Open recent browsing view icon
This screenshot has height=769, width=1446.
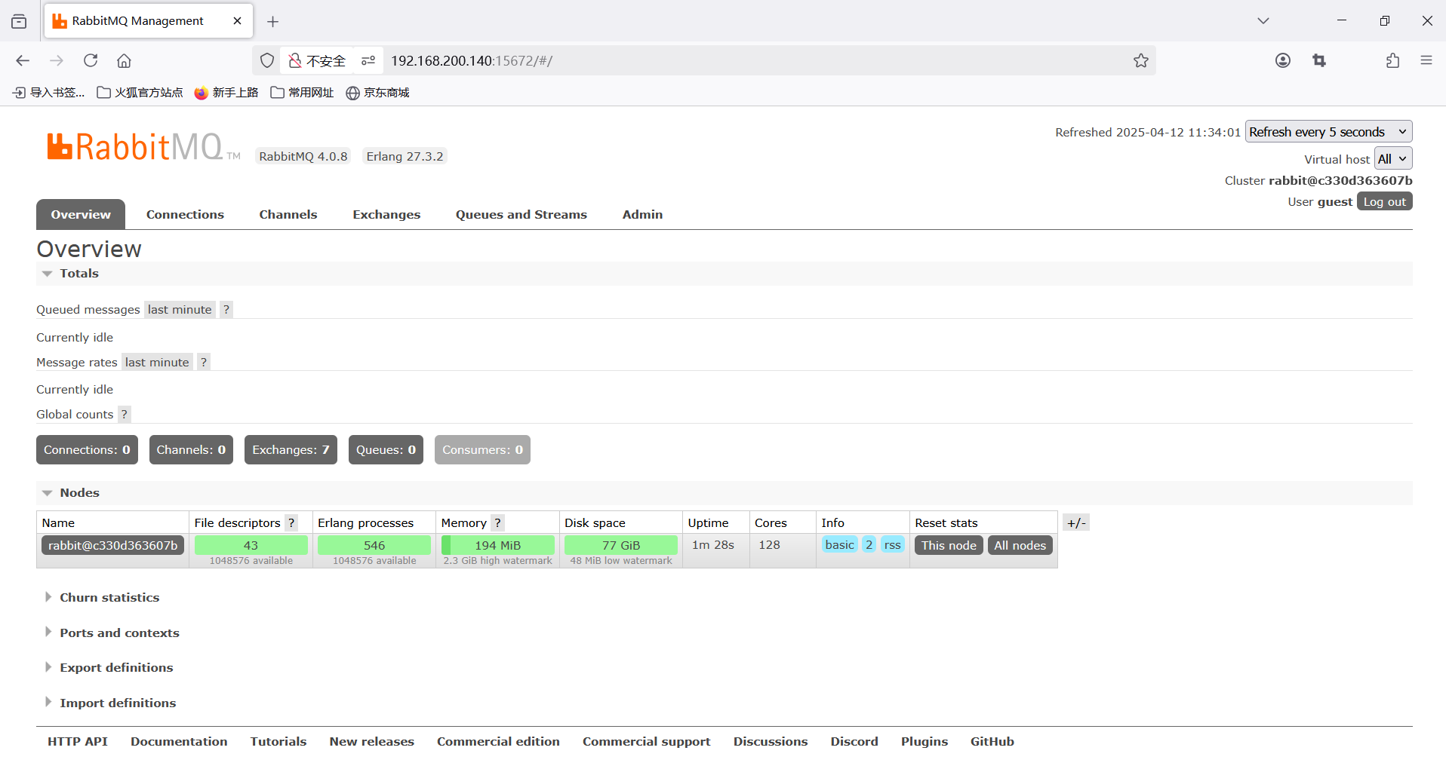[19, 21]
